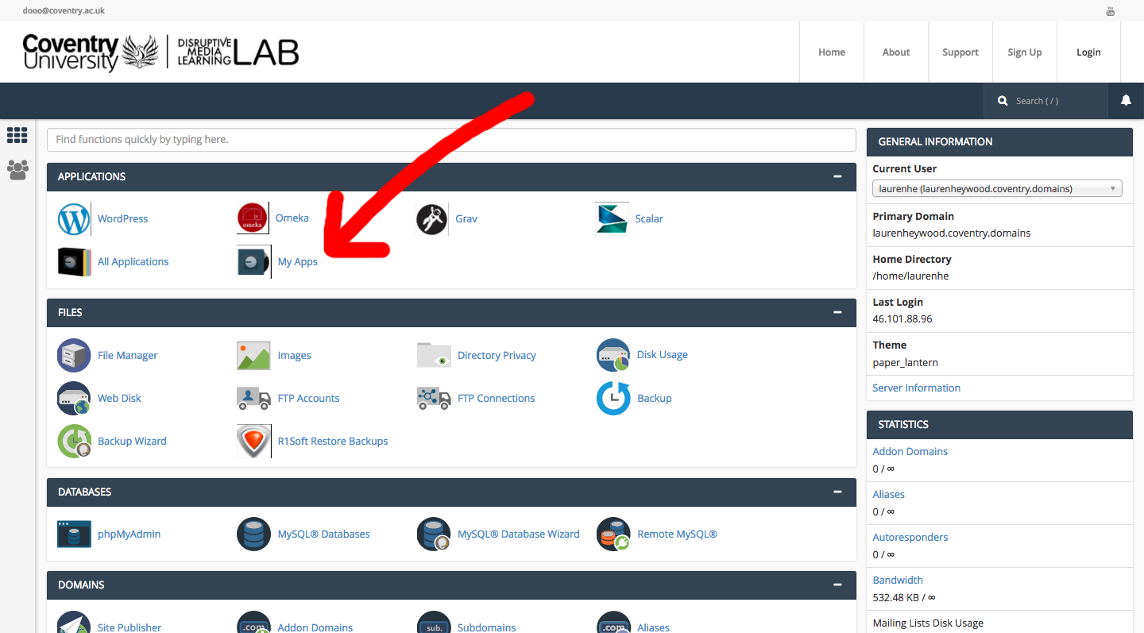
Task: Collapse the Applications section
Action: click(837, 176)
